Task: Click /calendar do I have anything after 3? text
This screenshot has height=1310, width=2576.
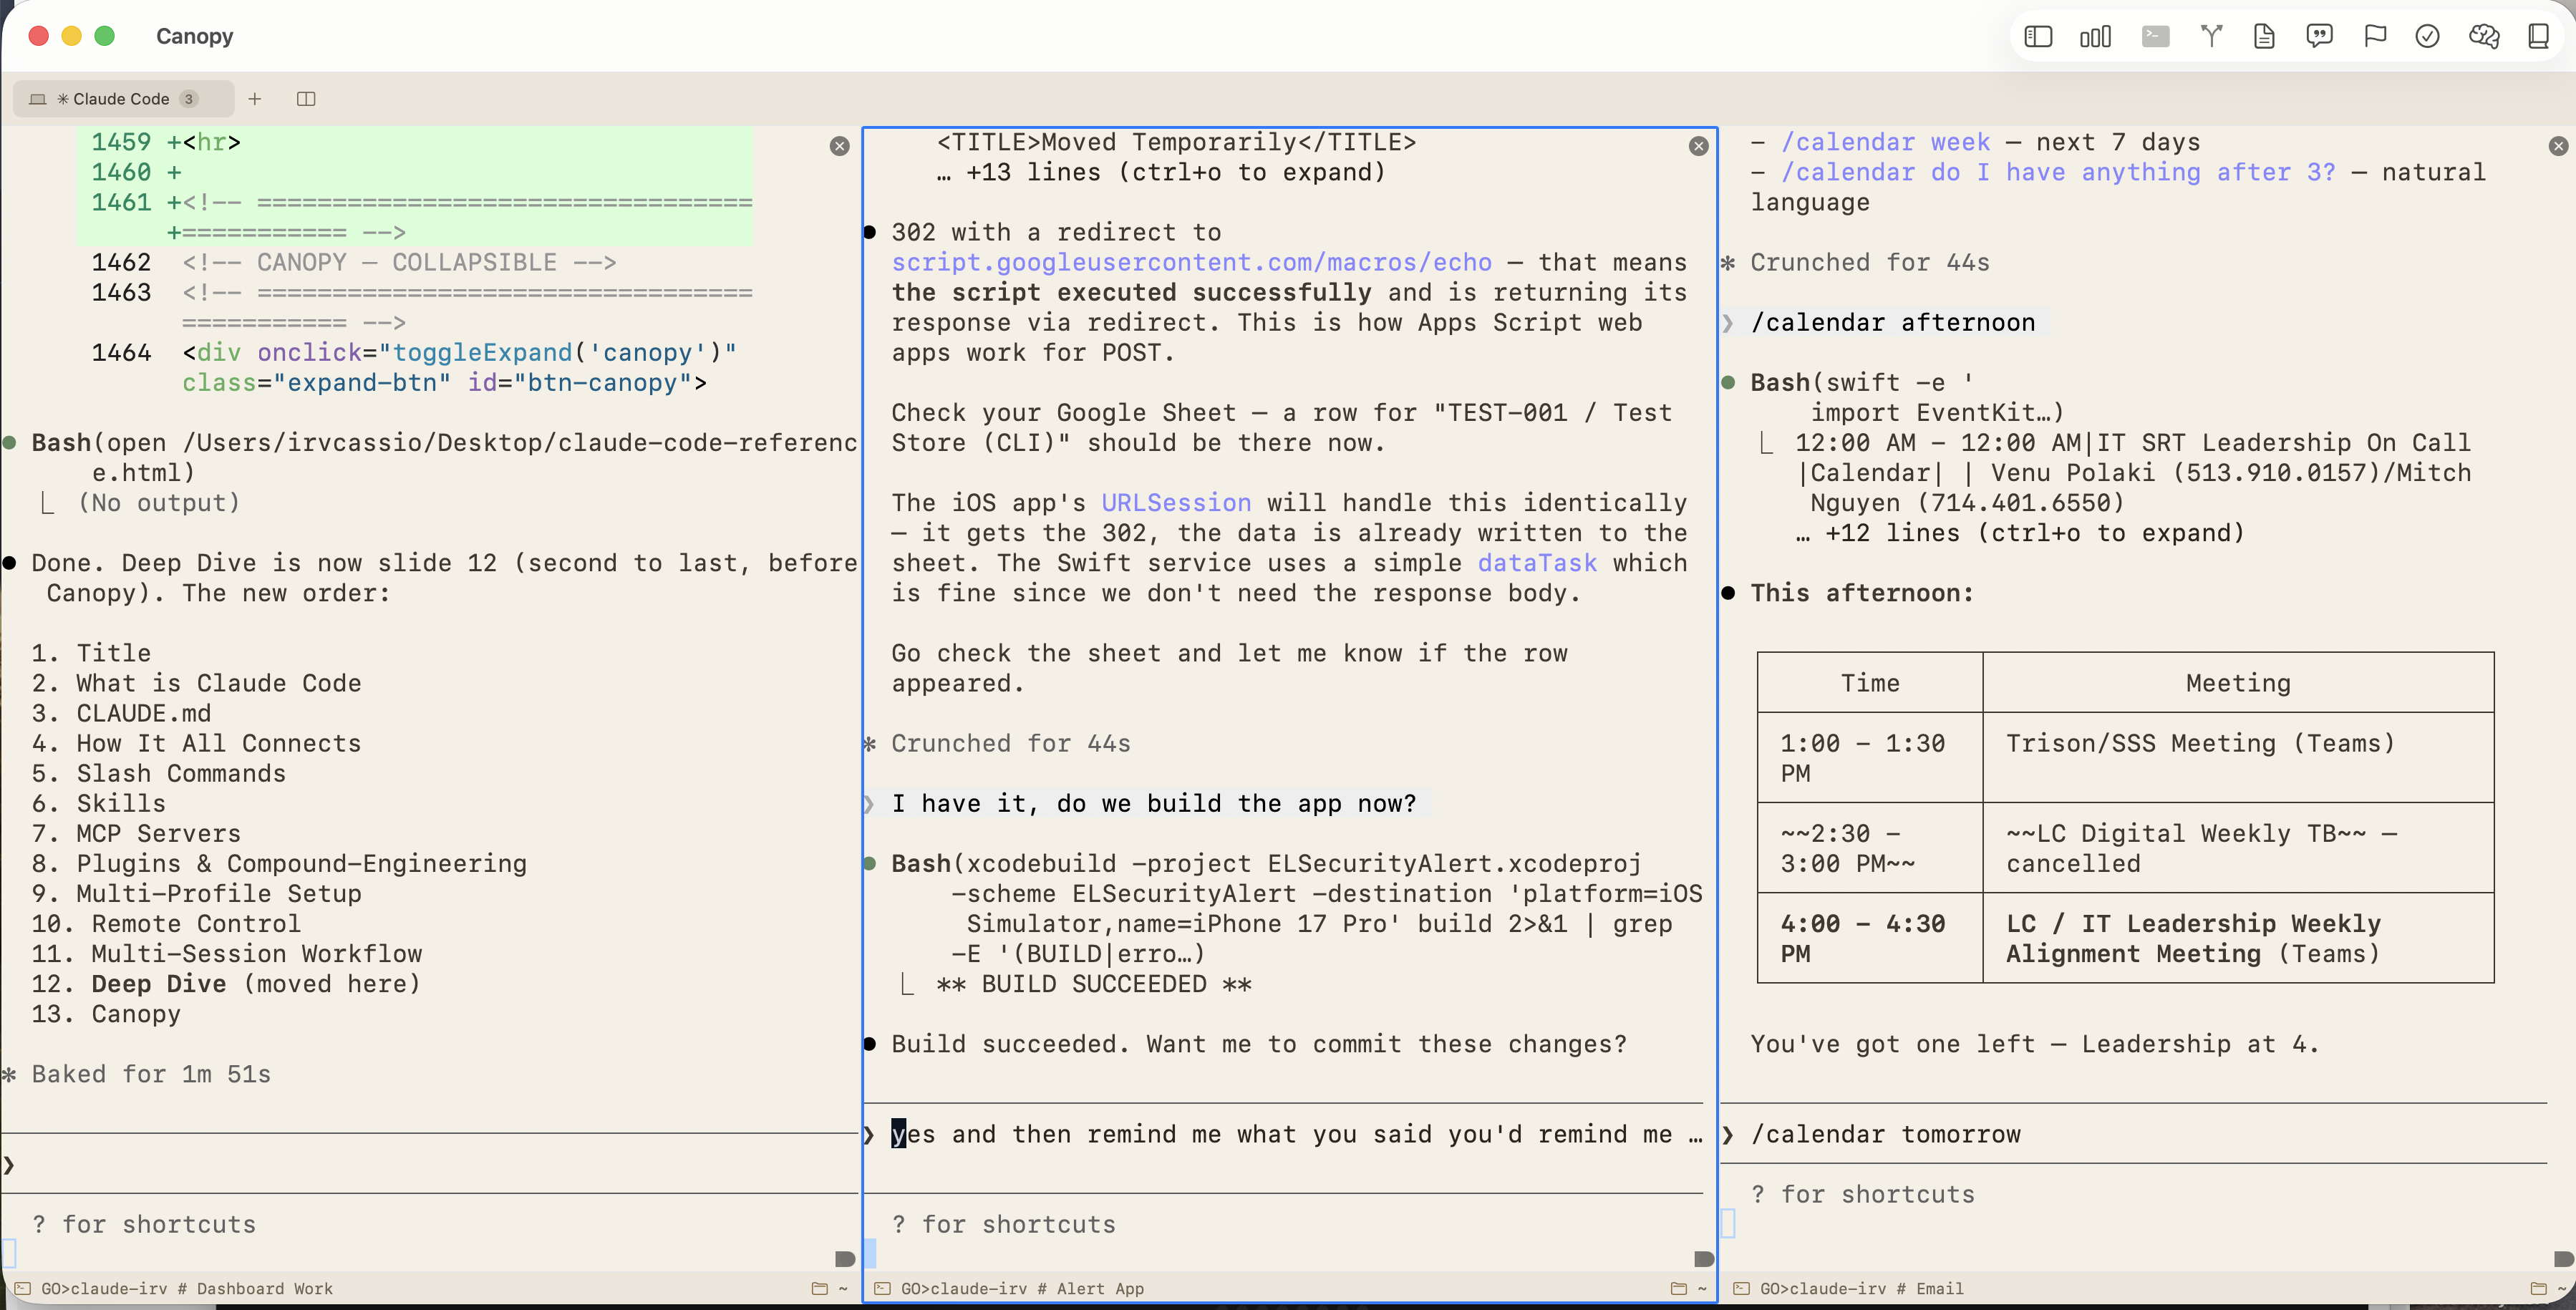Action: pyautogui.click(x=2058, y=172)
